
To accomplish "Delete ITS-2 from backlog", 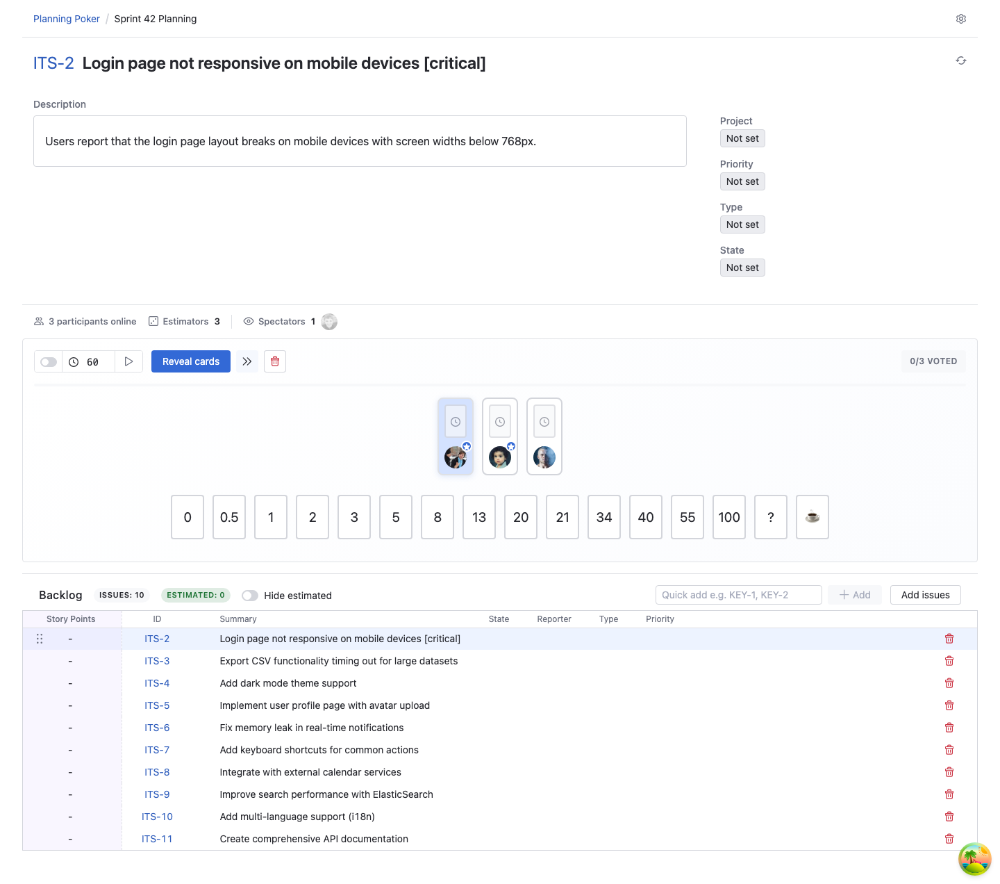I will pyautogui.click(x=949, y=639).
